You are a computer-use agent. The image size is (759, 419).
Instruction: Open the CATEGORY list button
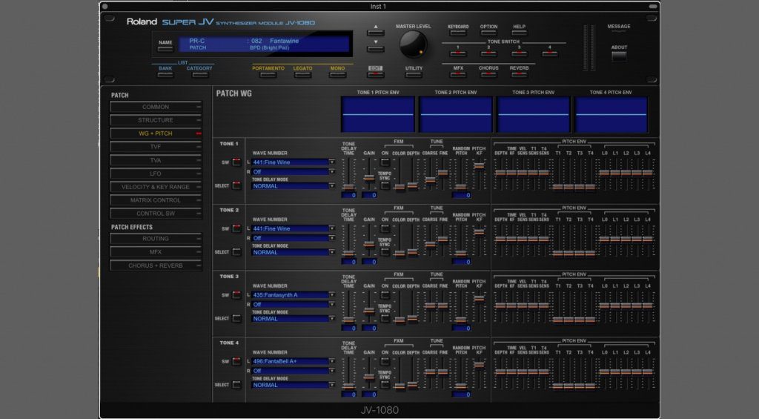tap(199, 75)
